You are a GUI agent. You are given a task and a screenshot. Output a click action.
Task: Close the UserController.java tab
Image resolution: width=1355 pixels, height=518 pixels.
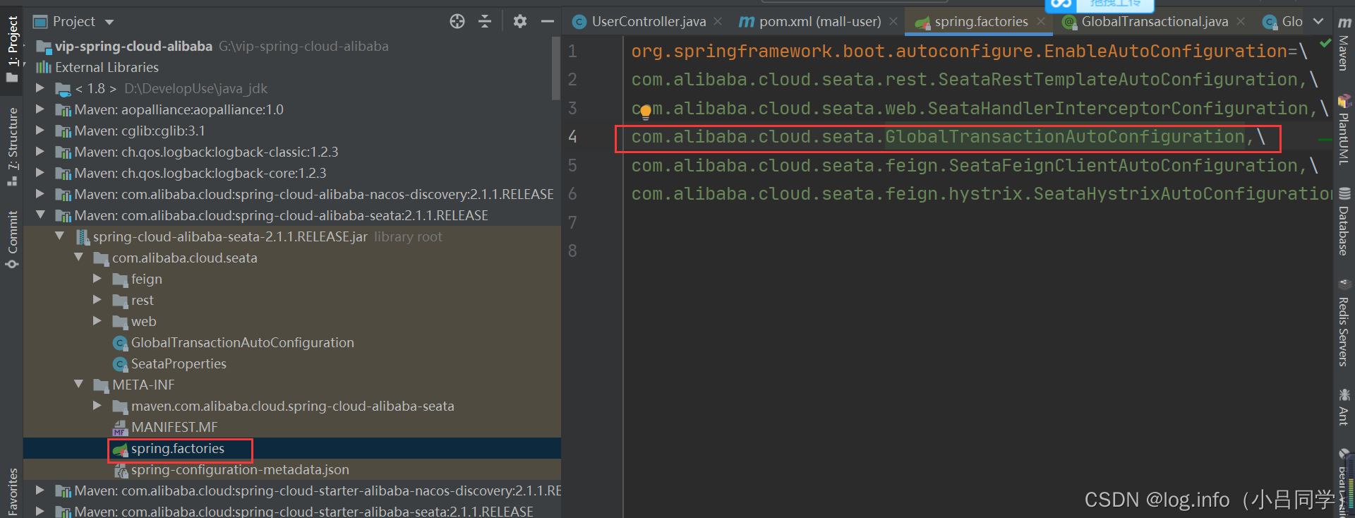tap(718, 22)
